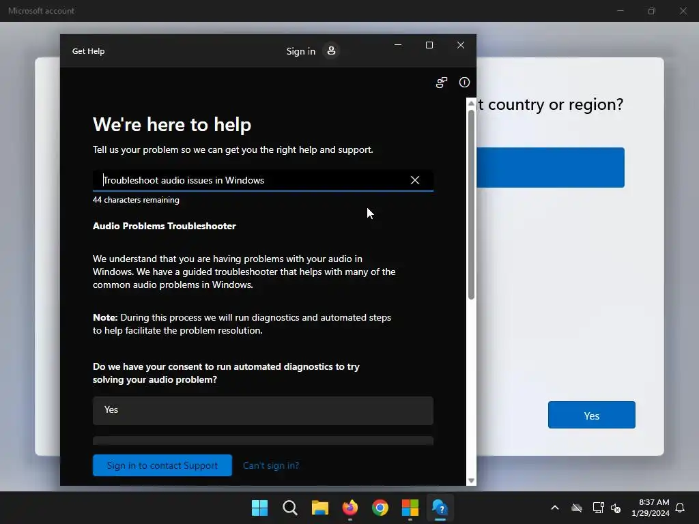Open the notifications bell
The image size is (699, 524).
(x=681, y=508)
